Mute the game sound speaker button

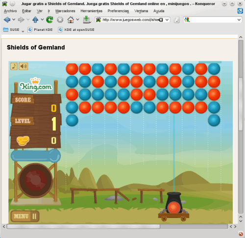tap(24, 66)
